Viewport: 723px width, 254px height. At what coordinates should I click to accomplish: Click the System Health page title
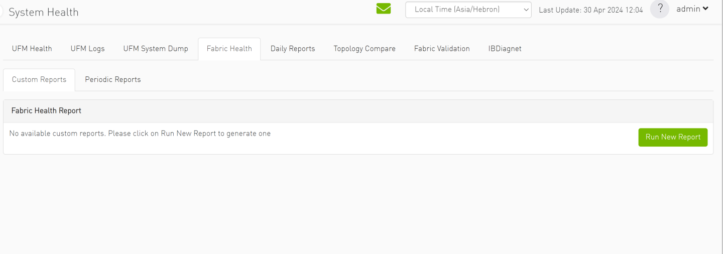[44, 12]
